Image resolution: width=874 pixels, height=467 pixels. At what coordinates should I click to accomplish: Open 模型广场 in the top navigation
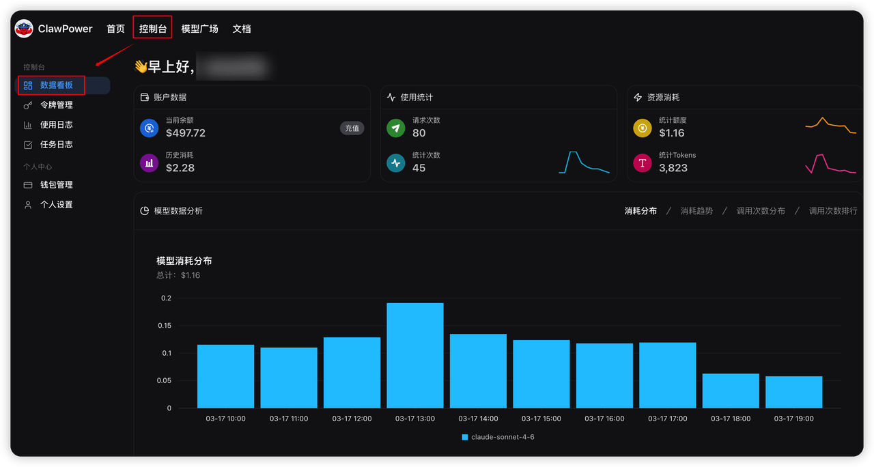point(199,29)
